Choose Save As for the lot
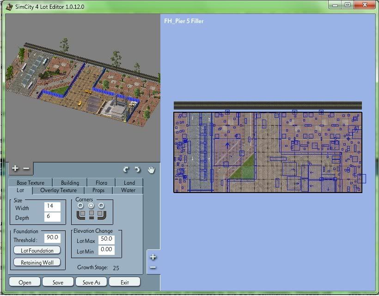Viewport: 379px width, 296px height. (91, 282)
